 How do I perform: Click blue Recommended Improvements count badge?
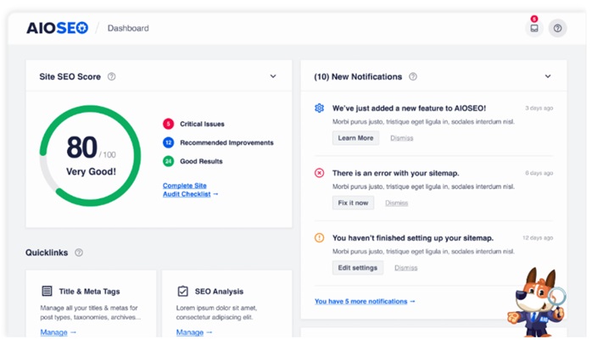tap(169, 142)
